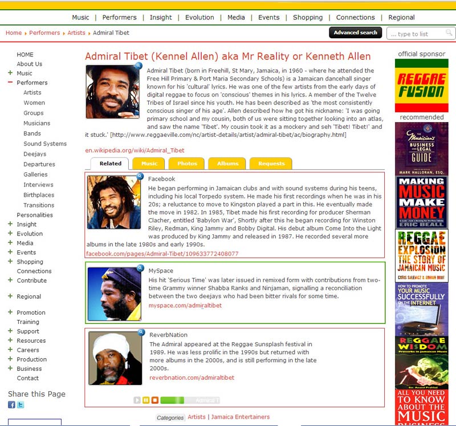This screenshot has width=456, height=426.
Task: Open the Music tab
Action: pos(149,164)
